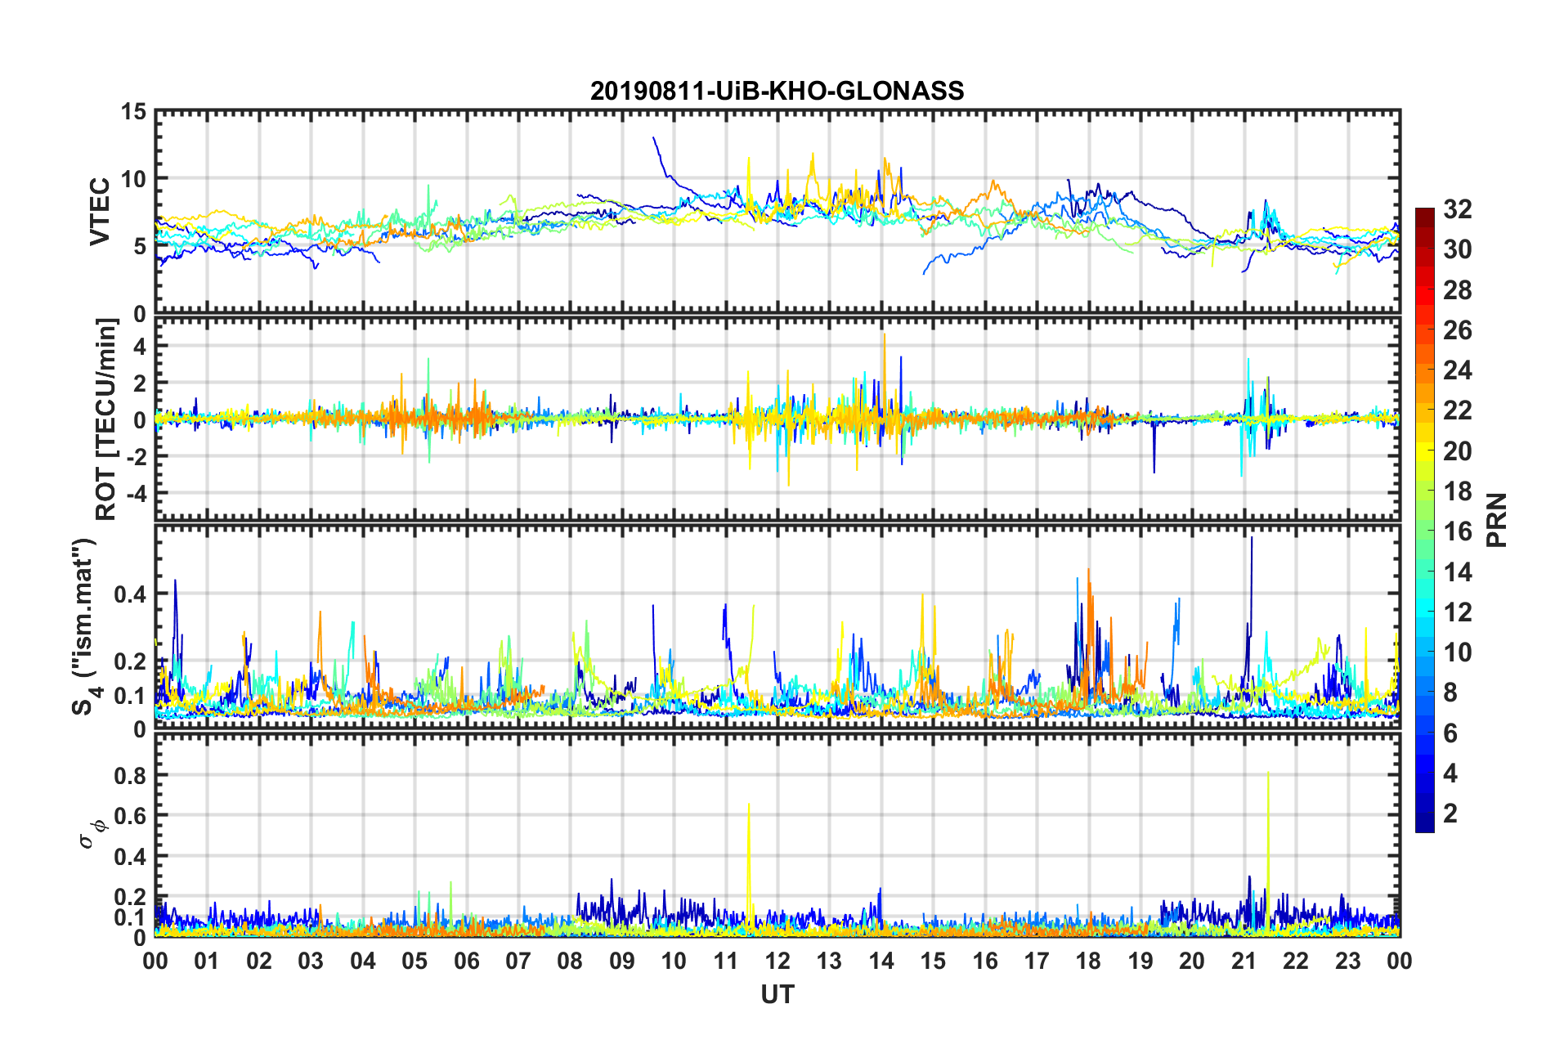Click colorbar tick value 2
The height and width of the screenshot is (1040, 1555).
pyautogui.click(x=1450, y=813)
